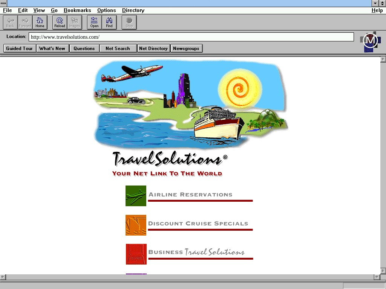Screen dimensions: 386x289
Task: Click the orange cruise ship icon
Action: point(136,225)
